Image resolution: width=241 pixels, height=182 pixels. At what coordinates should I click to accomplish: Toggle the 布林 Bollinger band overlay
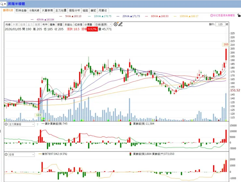[x=45, y=24]
